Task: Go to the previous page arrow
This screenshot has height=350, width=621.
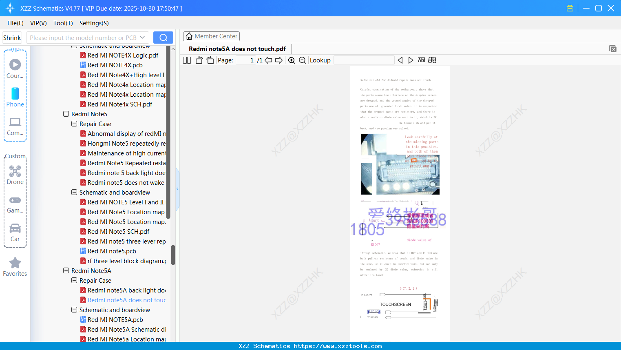Action: [x=268, y=60]
